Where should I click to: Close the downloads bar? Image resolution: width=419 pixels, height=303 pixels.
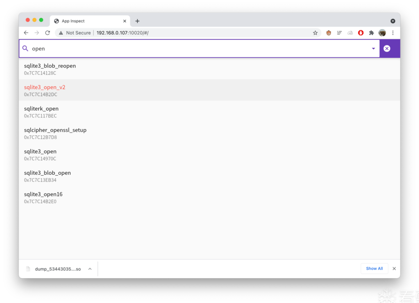click(394, 268)
